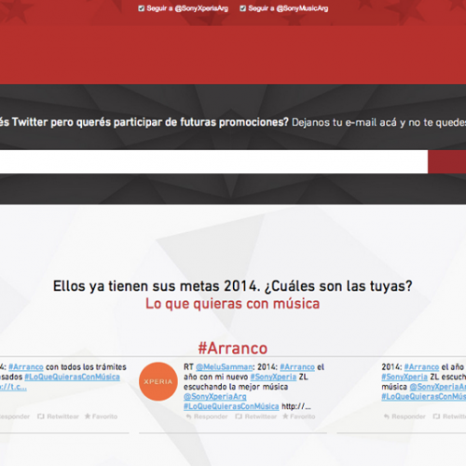Screen dimensions: 466x466
Task: Click Responder under the rightmost tweet
Action: point(404,417)
